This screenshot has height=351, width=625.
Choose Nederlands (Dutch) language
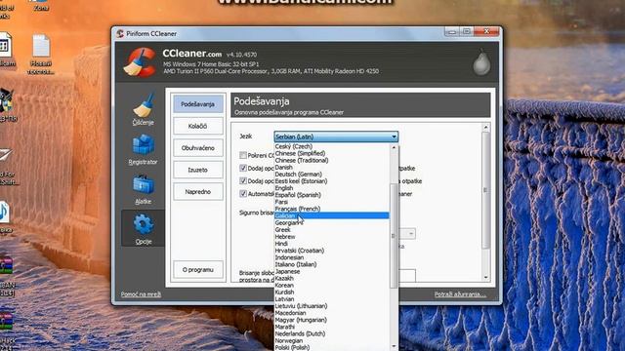[332, 333]
